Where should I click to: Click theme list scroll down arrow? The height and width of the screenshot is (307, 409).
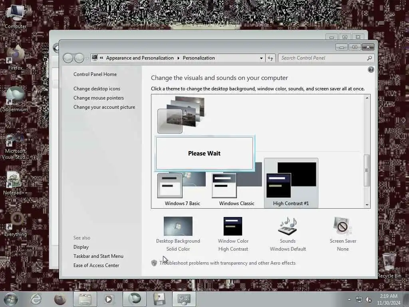tap(367, 205)
